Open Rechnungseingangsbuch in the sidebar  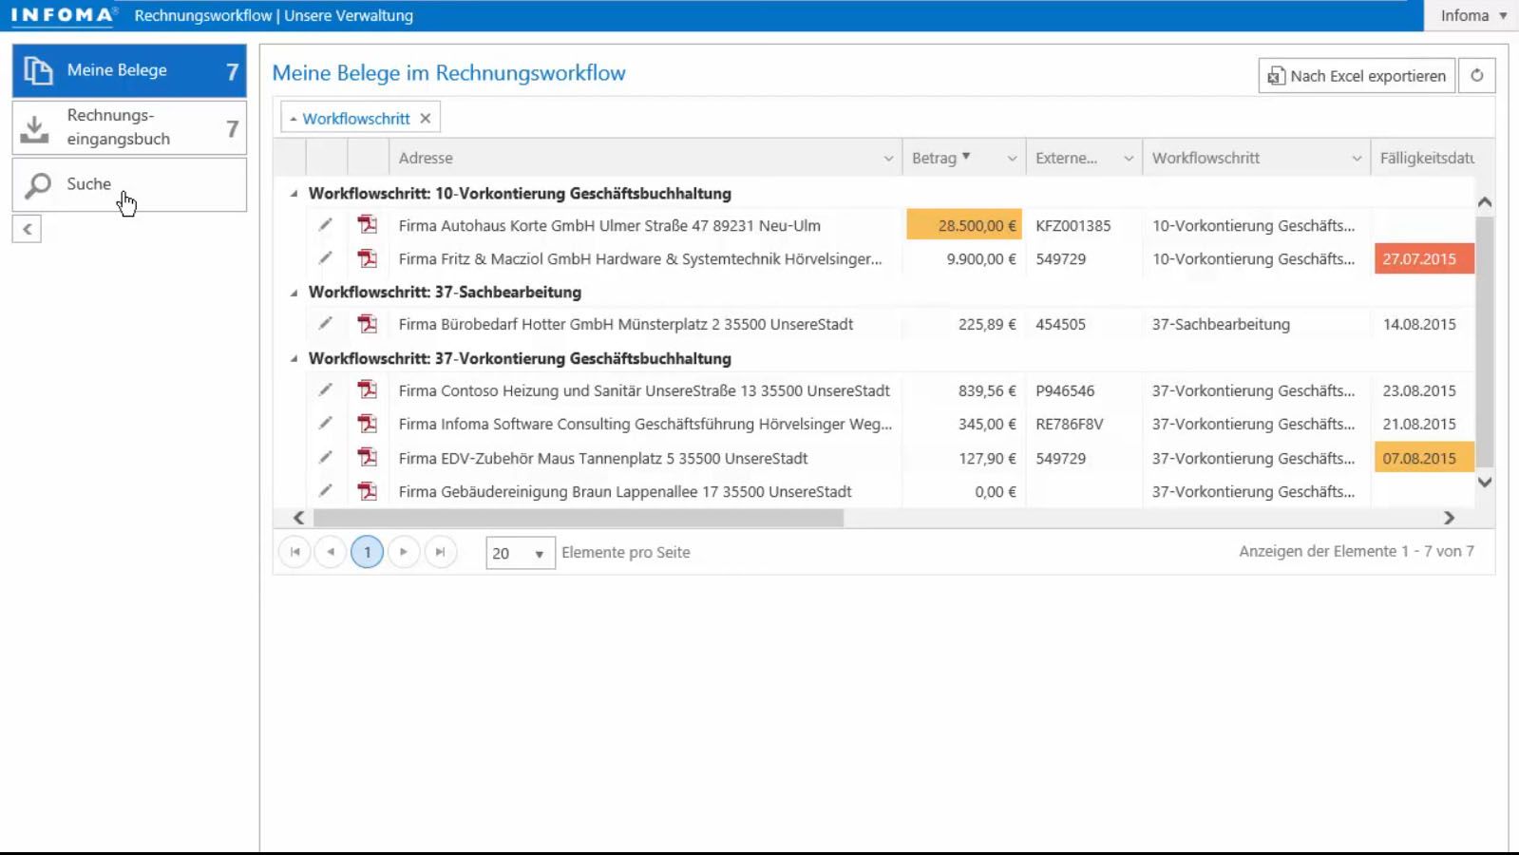[x=129, y=127]
